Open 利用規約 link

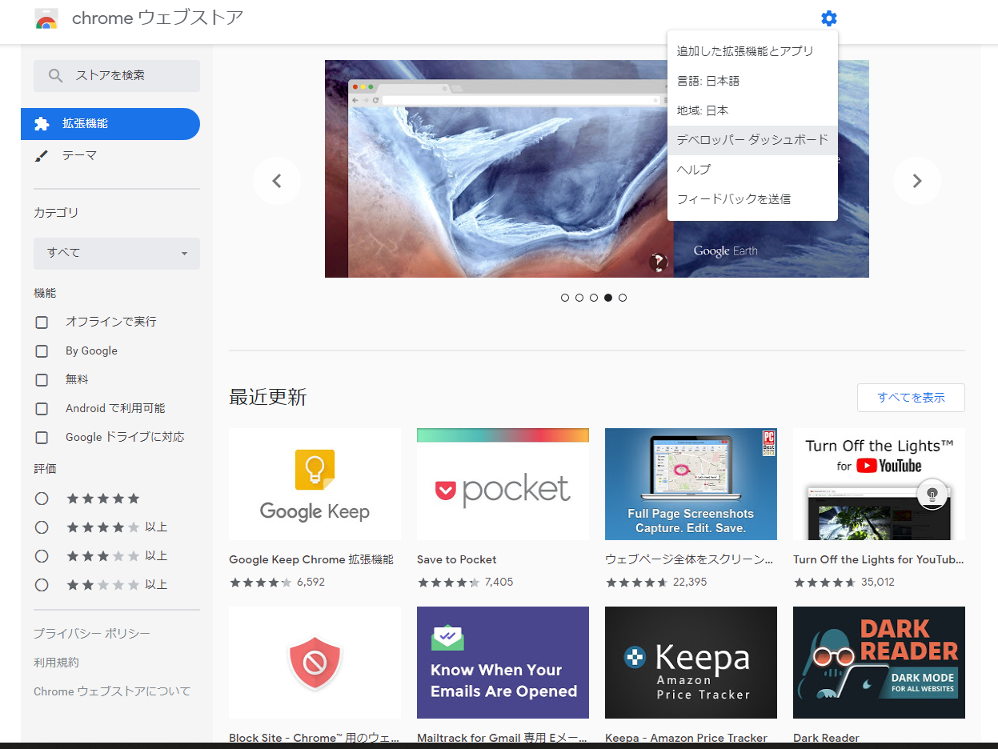tap(56, 663)
